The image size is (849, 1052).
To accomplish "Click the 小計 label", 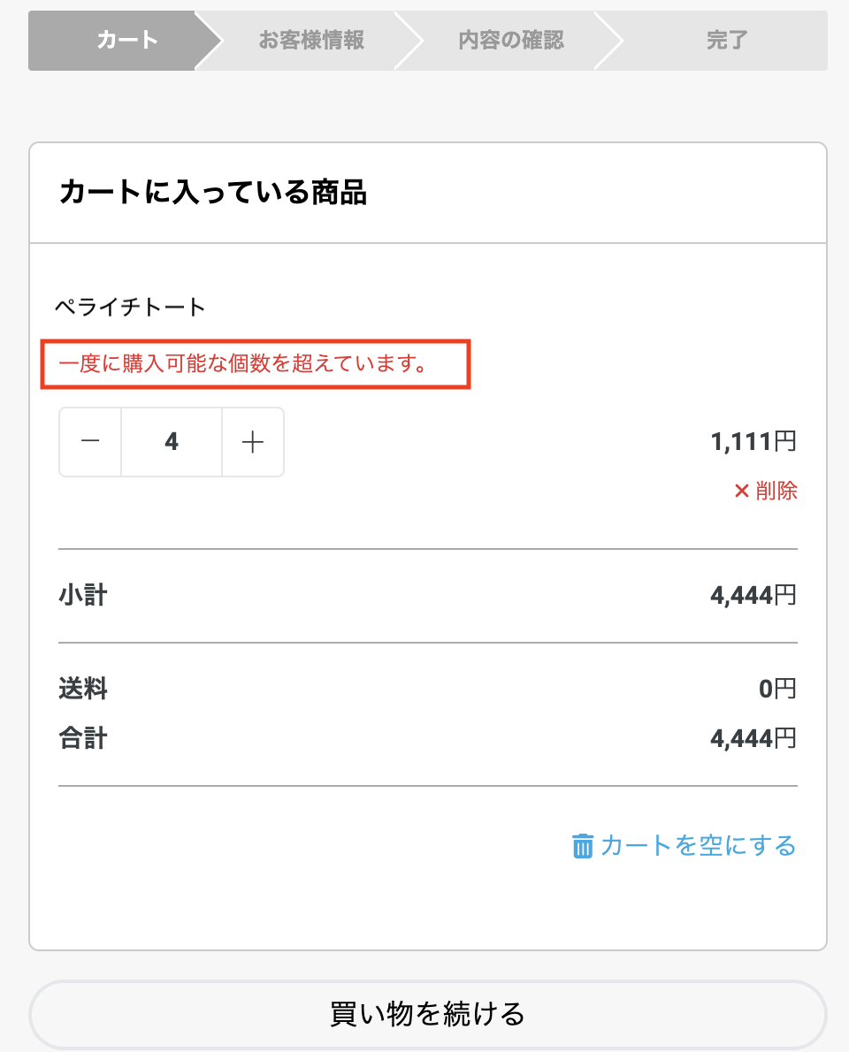I will (x=82, y=595).
